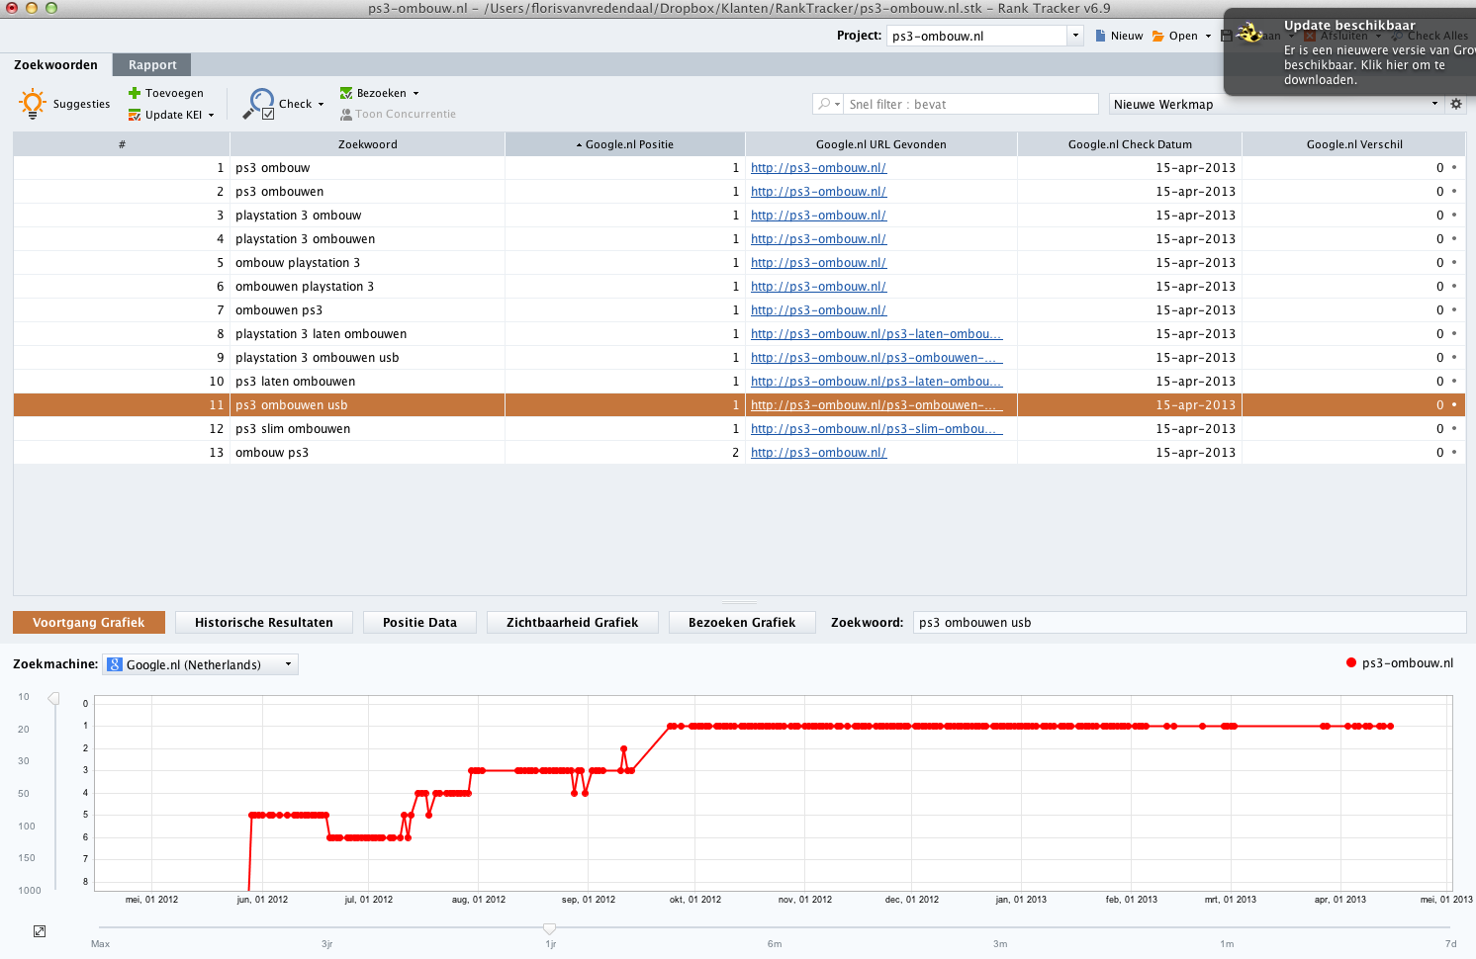The width and height of the screenshot is (1476, 959).
Task: Expand the Update KEI dropdown arrow
Action: coord(211,115)
